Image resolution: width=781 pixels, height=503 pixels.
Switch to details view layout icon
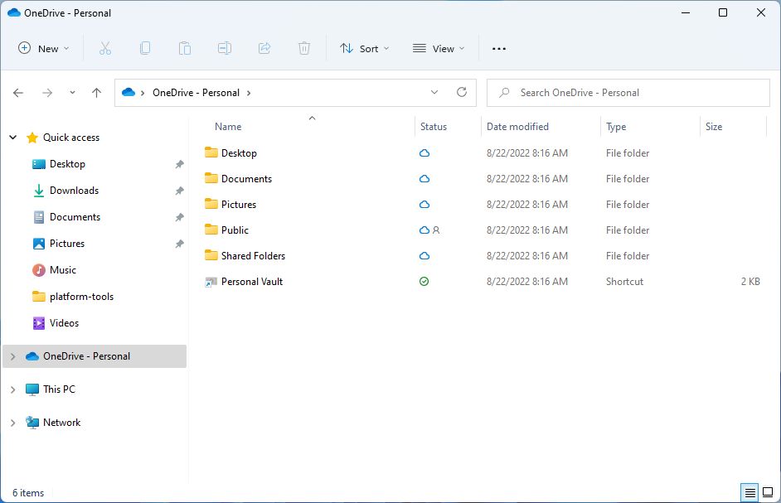tap(749, 492)
